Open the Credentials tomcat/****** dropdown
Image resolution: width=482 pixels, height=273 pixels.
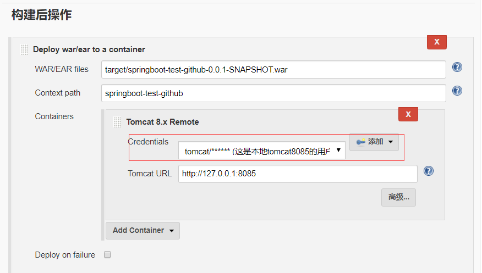pos(262,151)
